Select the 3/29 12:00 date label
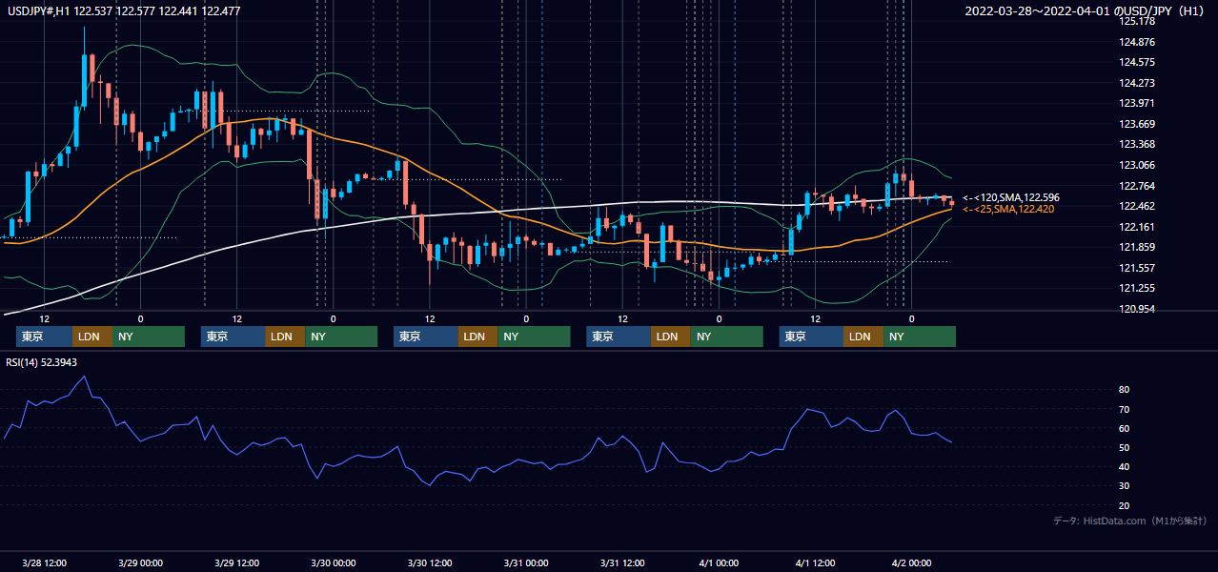The height and width of the screenshot is (572, 1218). (236, 563)
